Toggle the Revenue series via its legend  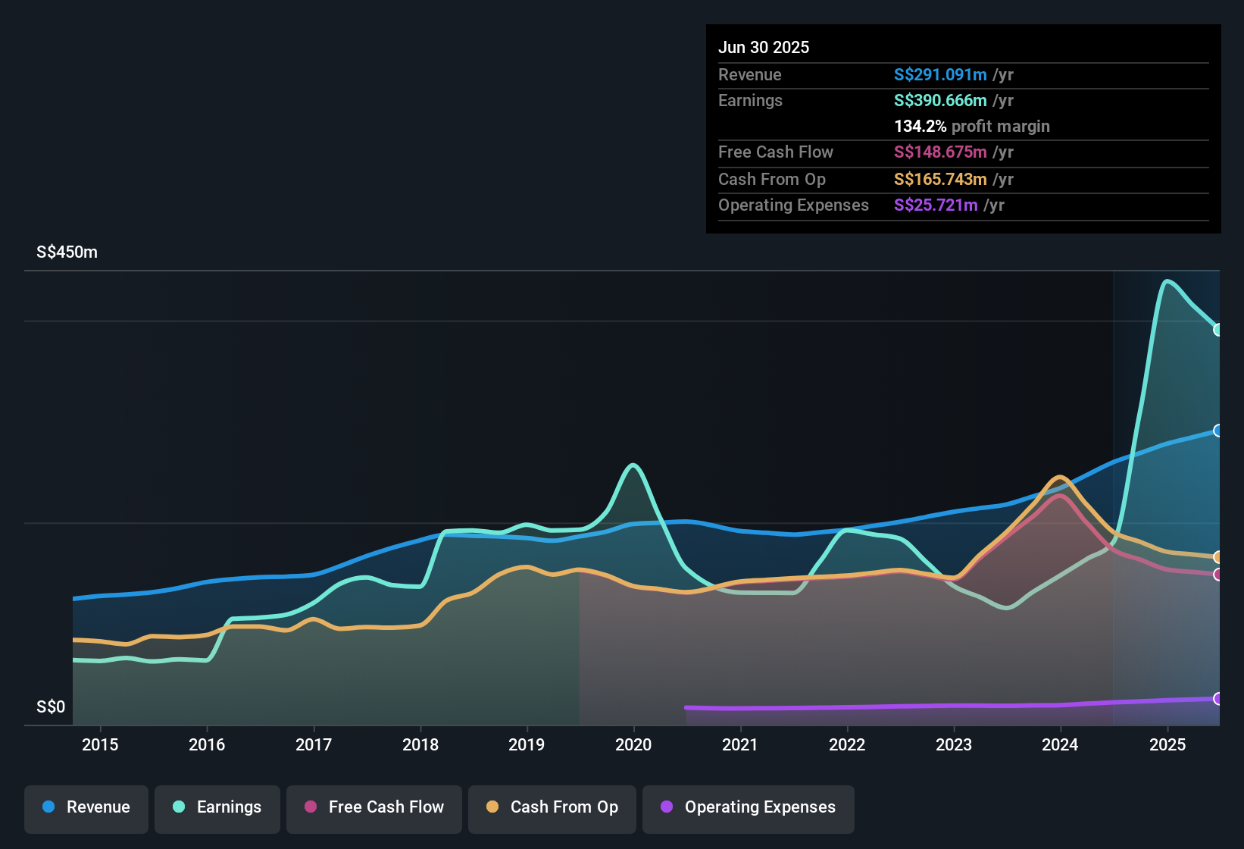[86, 807]
